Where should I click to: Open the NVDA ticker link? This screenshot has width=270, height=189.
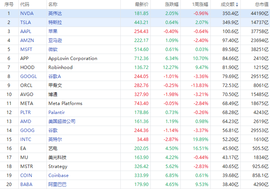pos(27,13)
